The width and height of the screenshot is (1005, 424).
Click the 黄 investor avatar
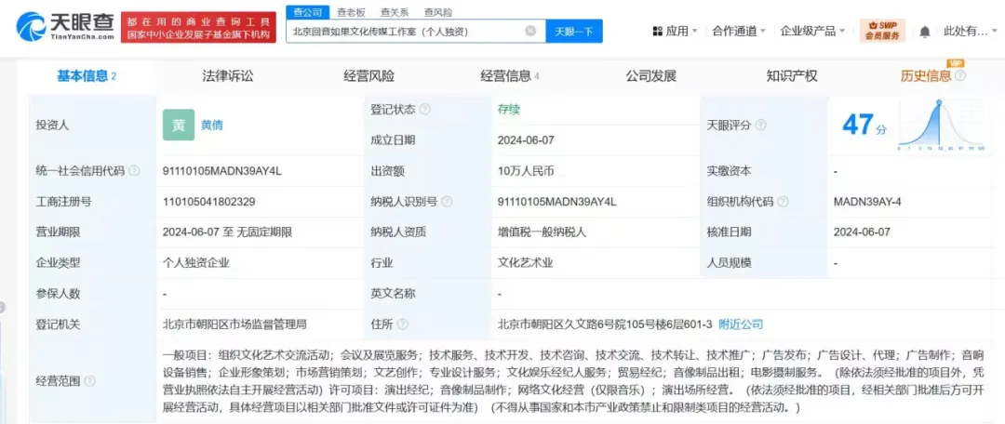(179, 125)
